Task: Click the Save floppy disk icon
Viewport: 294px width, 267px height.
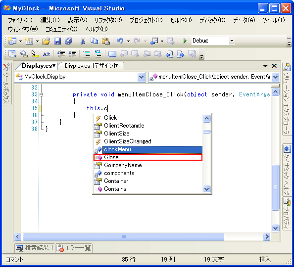Action: [57, 41]
